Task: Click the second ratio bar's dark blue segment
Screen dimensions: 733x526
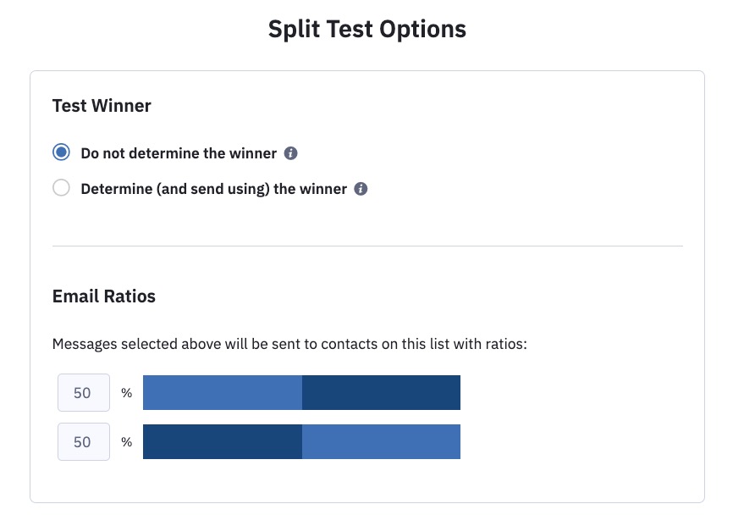Action: (220, 441)
